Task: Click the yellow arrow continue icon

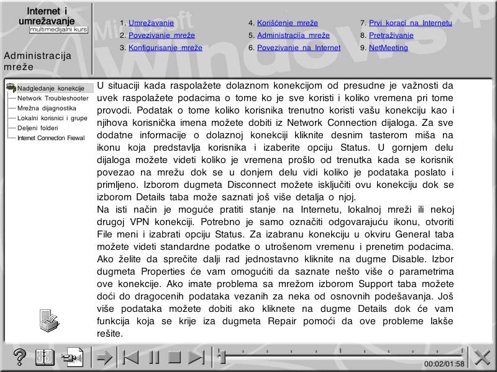Action: pos(106,356)
